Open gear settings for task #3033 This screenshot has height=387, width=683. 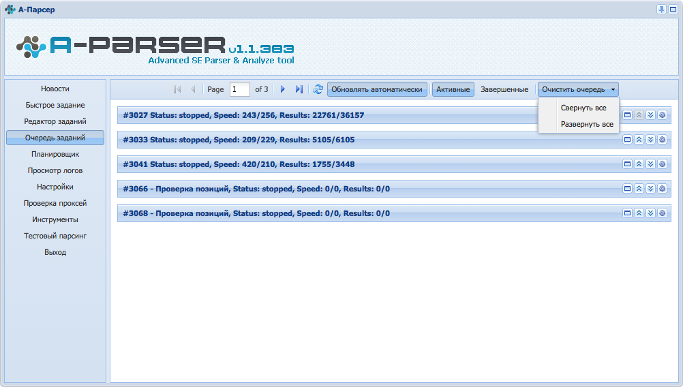click(x=662, y=140)
